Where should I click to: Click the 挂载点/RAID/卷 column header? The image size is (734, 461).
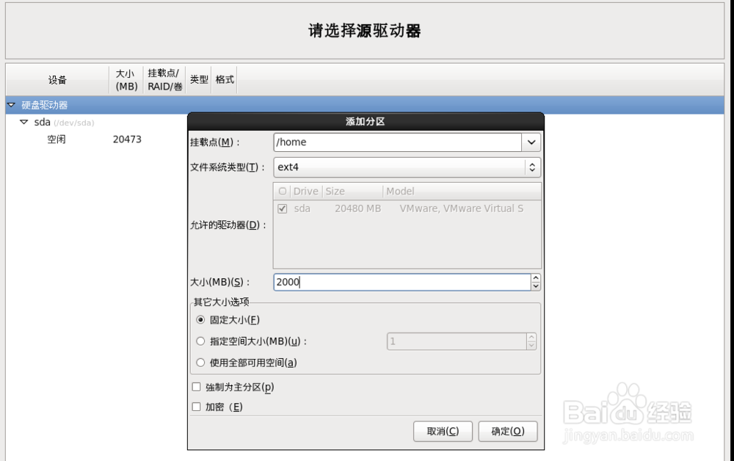click(163, 79)
